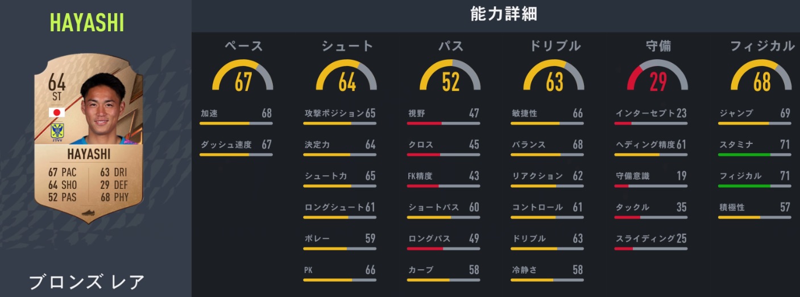This screenshot has width=800, height=297.
Task: Click the 加速 stat bar
Action: pos(236,123)
